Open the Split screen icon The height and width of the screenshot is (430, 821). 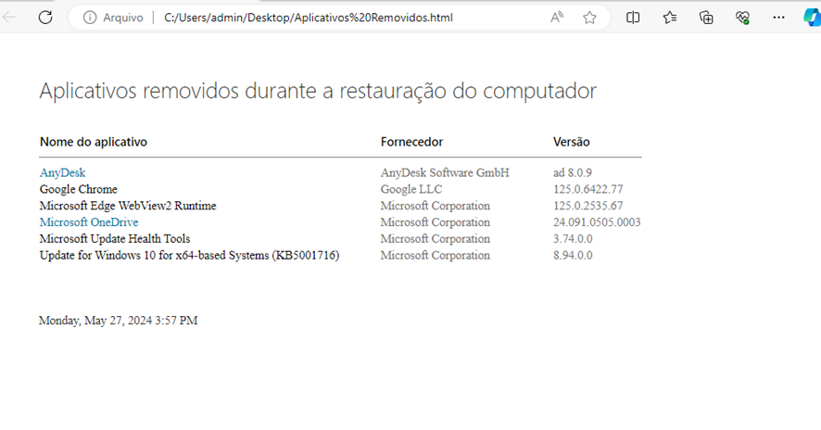633,18
